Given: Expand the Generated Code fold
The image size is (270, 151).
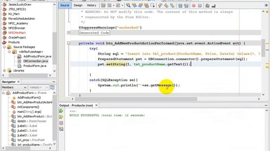Looking at the screenshot, I should point(68,33).
